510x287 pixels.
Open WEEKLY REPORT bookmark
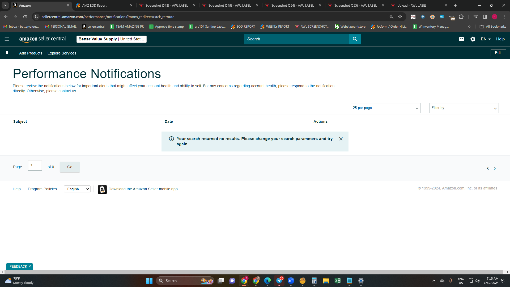[275, 27]
